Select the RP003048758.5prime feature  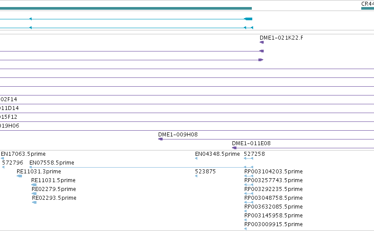click(x=249, y=202)
